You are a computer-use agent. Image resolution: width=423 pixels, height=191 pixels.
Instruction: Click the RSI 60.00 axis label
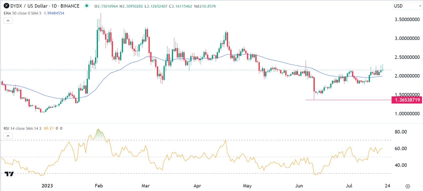click(401, 148)
